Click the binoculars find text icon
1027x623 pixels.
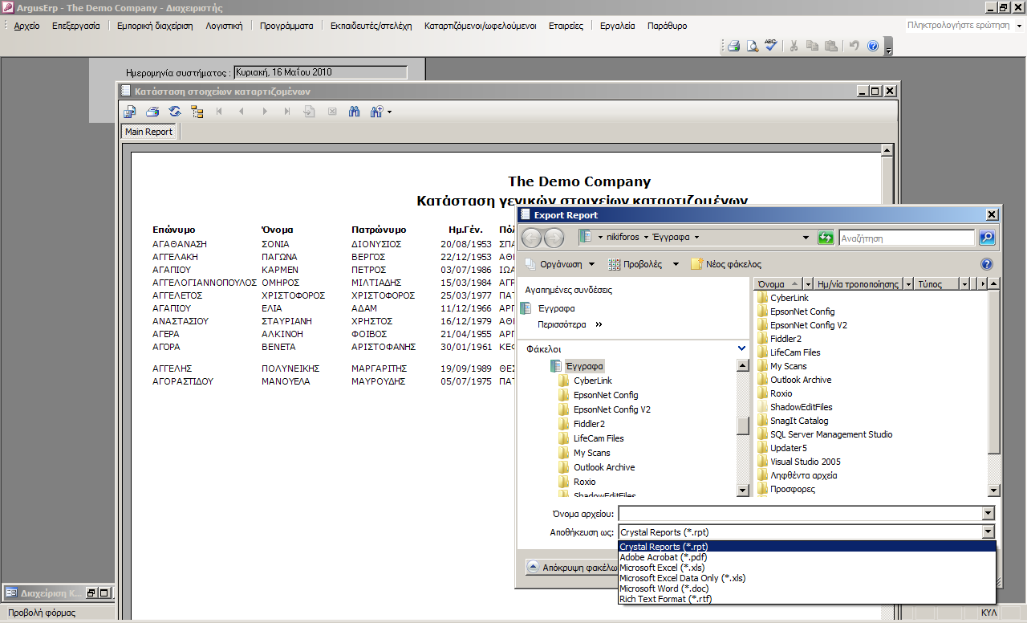[x=354, y=112]
